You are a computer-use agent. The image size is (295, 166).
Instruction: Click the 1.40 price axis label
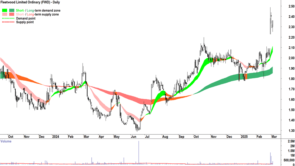[x=291, y=120]
